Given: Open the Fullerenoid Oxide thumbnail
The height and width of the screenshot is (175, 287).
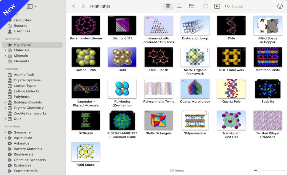Looking at the screenshot, I should [122, 120].
